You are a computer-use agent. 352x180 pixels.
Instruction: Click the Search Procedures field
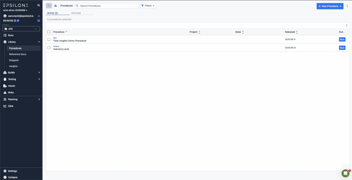click(107, 6)
